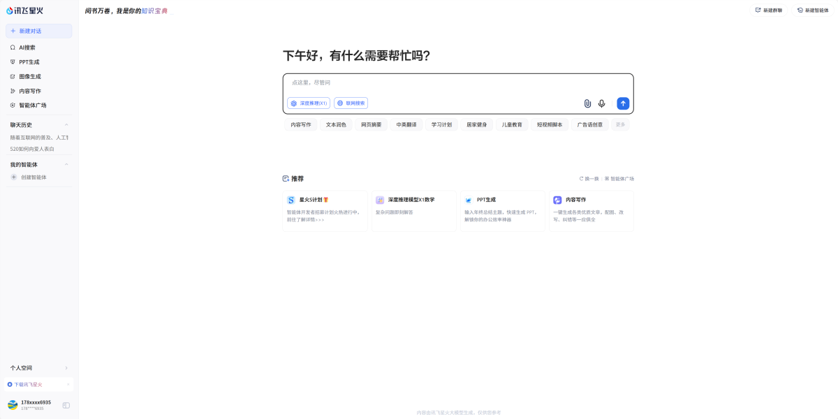The image size is (838, 419).
Task: Open the PPT生成 recommendation card
Action: pyautogui.click(x=503, y=211)
